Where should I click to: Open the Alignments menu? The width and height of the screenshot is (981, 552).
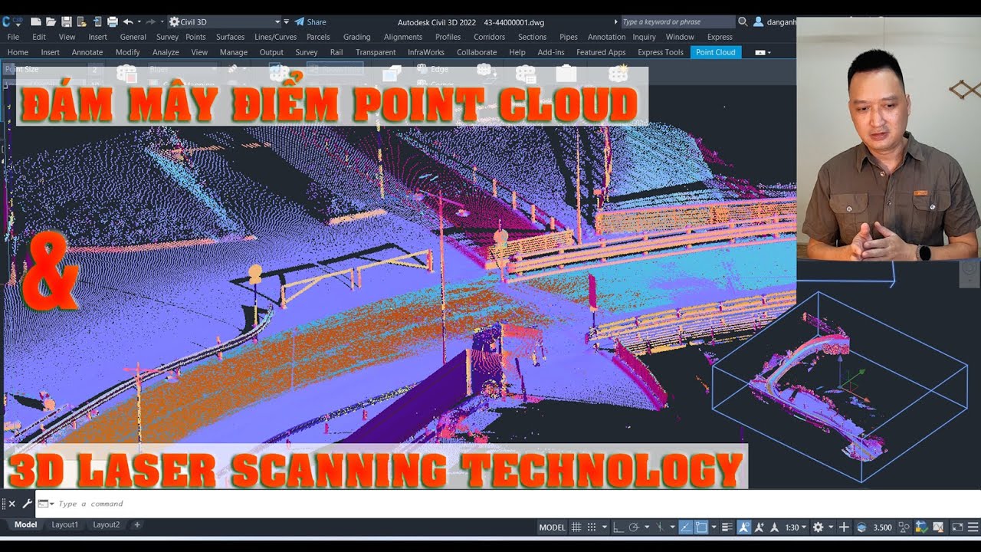click(x=403, y=37)
